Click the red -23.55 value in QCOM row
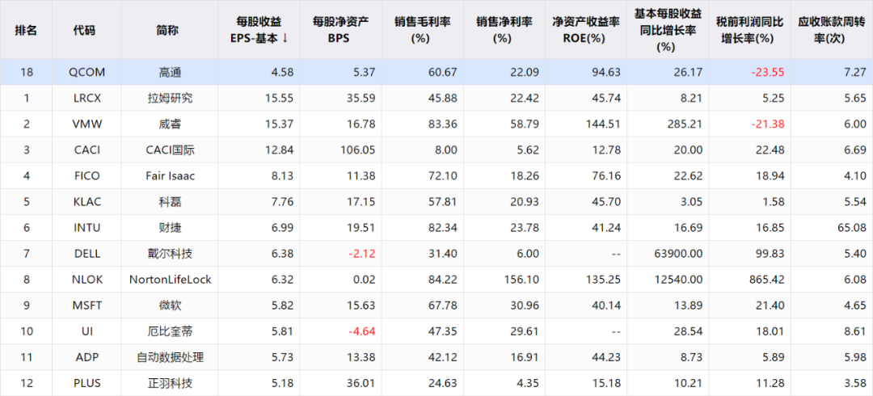Image resolution: width=873 pixels, height=396 pixels. (768, 72)
